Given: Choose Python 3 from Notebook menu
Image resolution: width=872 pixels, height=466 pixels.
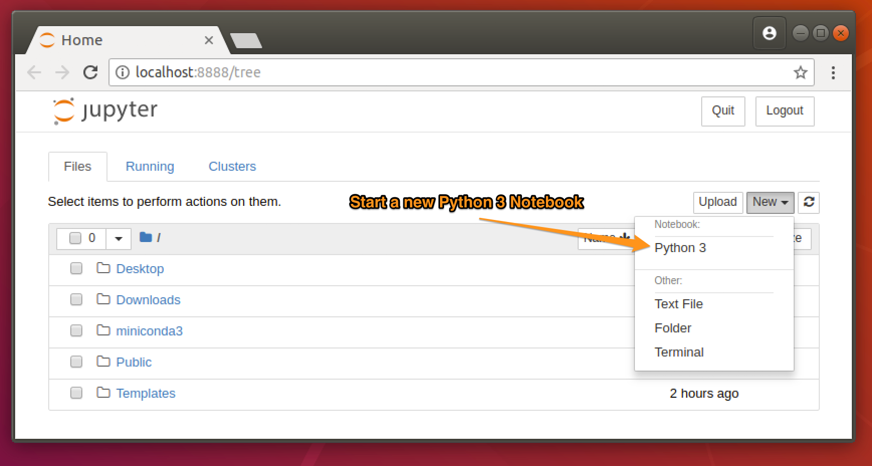Looking at the screenshot, I should click(x=680, y=248).
